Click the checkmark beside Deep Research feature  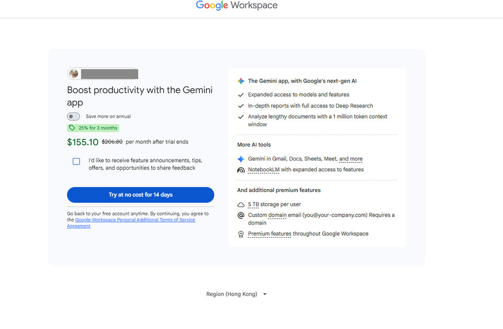pos(241,106)
